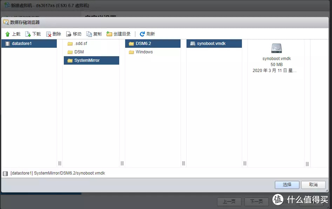Click the Download (下载) toolbar button
This screenshot has width=332, height=209.
pyautogui.click(x=33, y=34)
